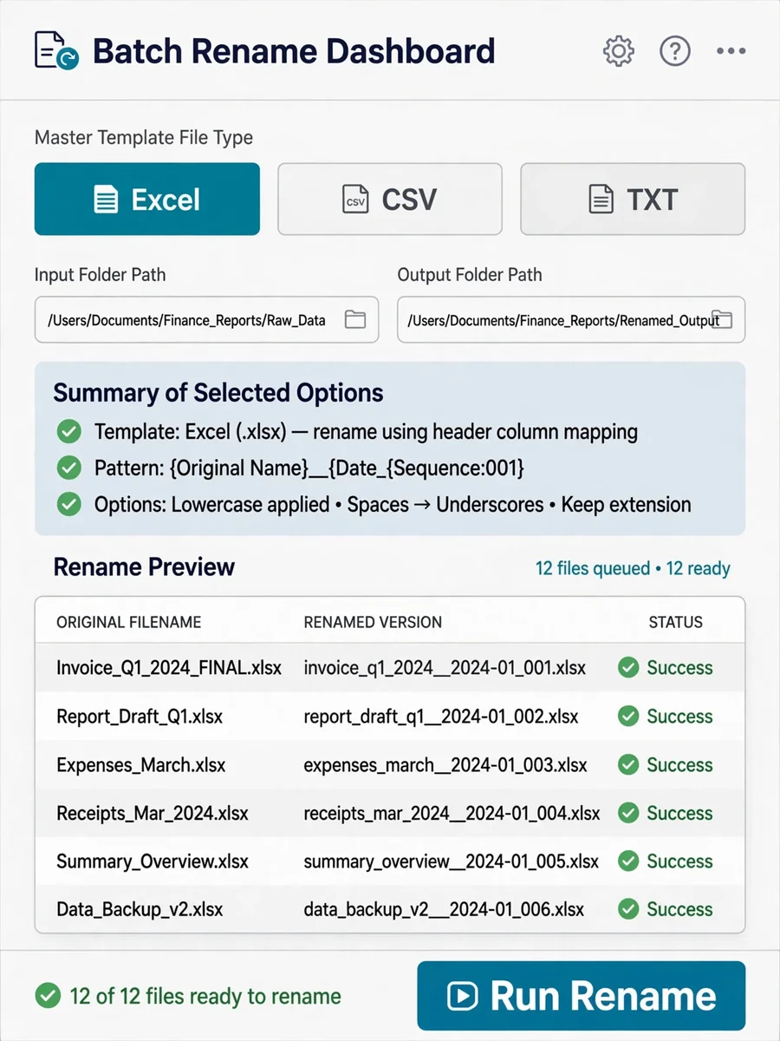Click the success icon for Invoice_Q1_2024_FINAL.xlsx
The height and width of the screenshot is (1041, 780).
coord(628,667)
